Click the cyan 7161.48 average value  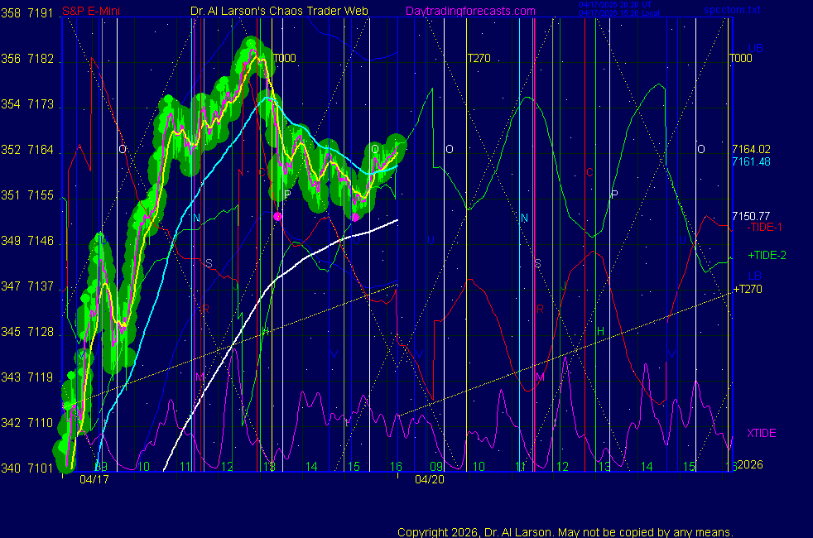[752, 161]
